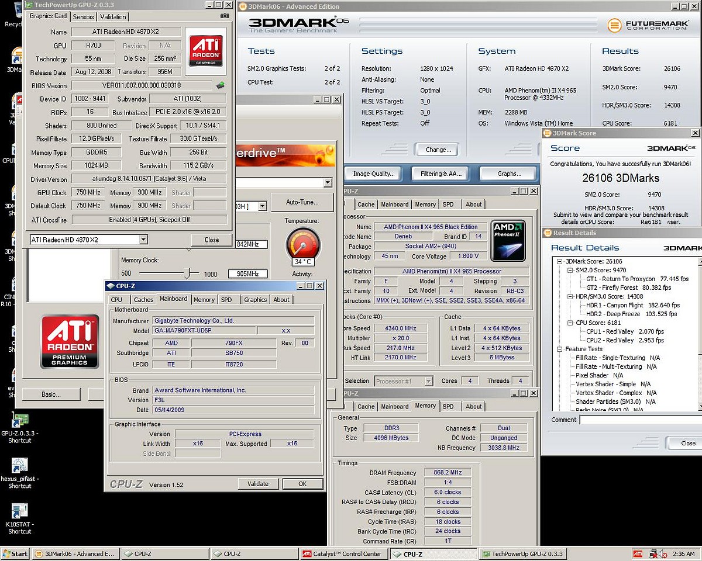The width and height of the screenshot is (702, 561).
Task: Collapse the 3DMark Score: 26106 tree node
Action: pos(560,262)
